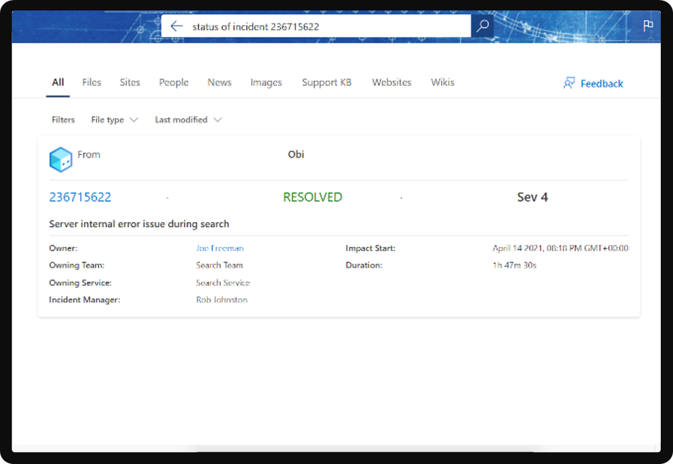Click the Obi source name
The height and width of the screenshot is (464, 673).
click(296, 154)
